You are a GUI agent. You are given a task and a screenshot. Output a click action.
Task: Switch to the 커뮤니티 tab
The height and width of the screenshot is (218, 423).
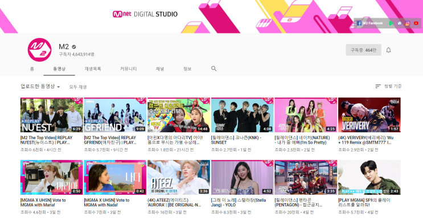click(x=129, y=69)
